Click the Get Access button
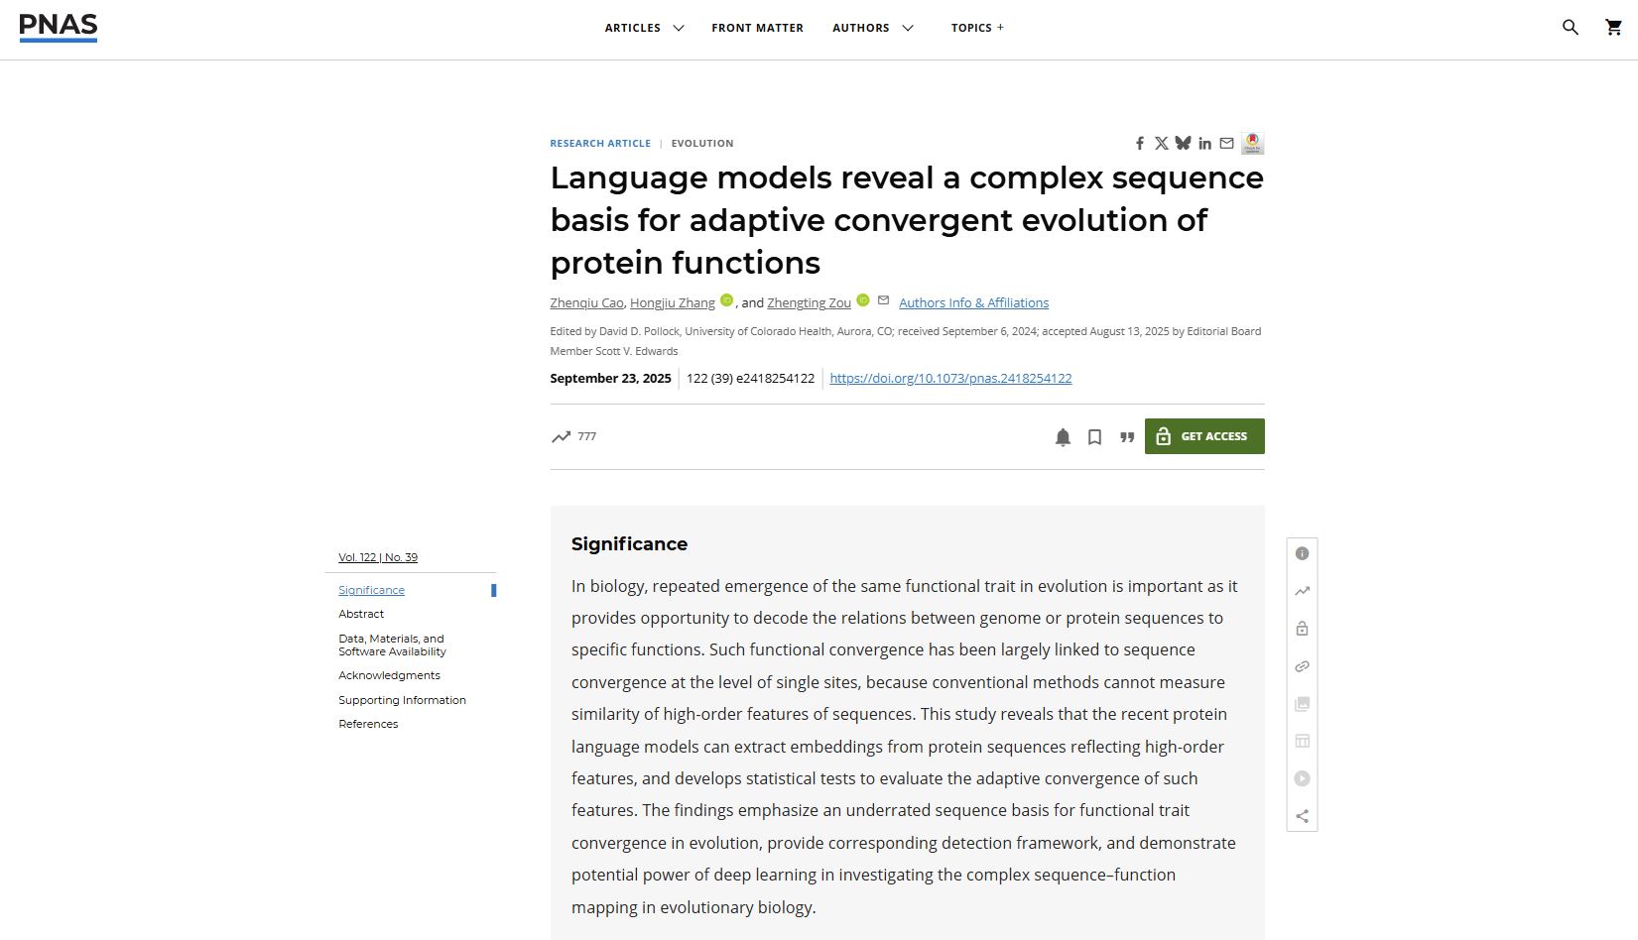 [1203, 436]
